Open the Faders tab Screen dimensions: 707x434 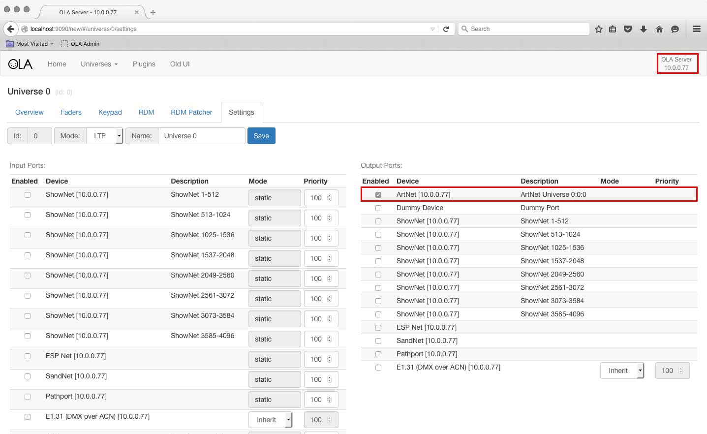coord(71,112)
